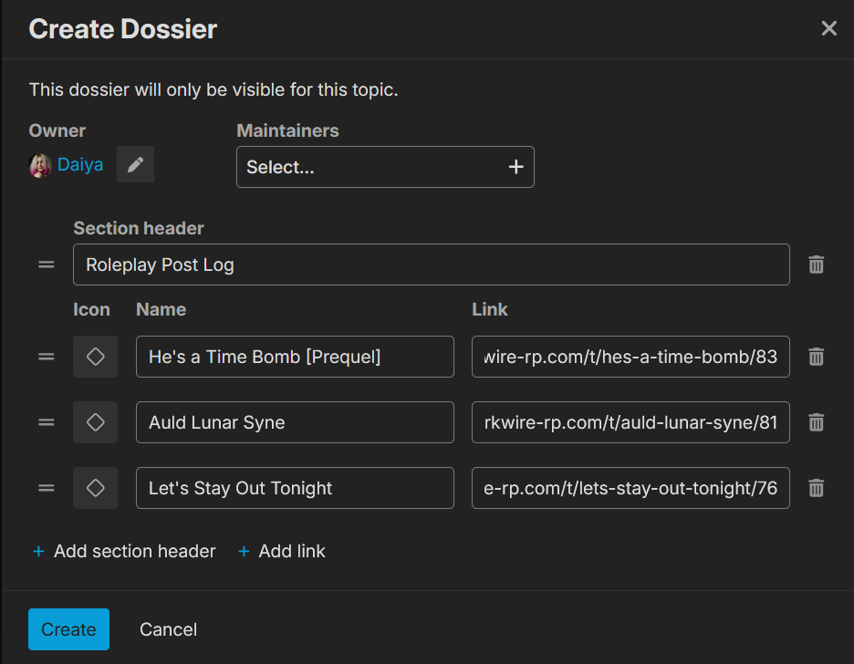The width and height of the screenshot is (854, 664).
Task: Click the pencil icon to edit owner
Action: click(135, 165)
